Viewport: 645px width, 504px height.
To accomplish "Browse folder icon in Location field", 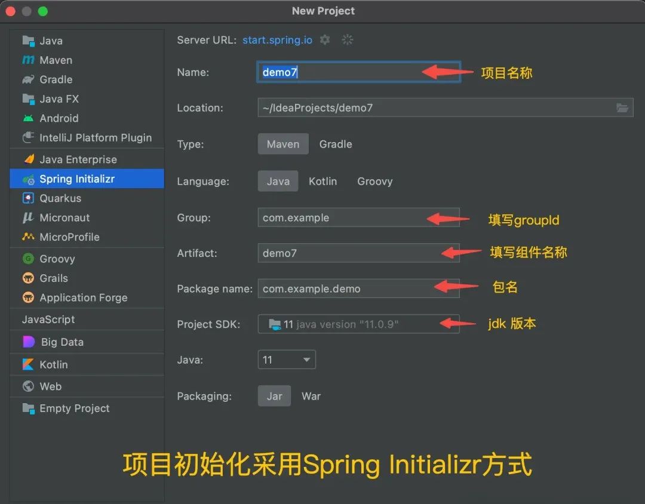I will (622, 108).
